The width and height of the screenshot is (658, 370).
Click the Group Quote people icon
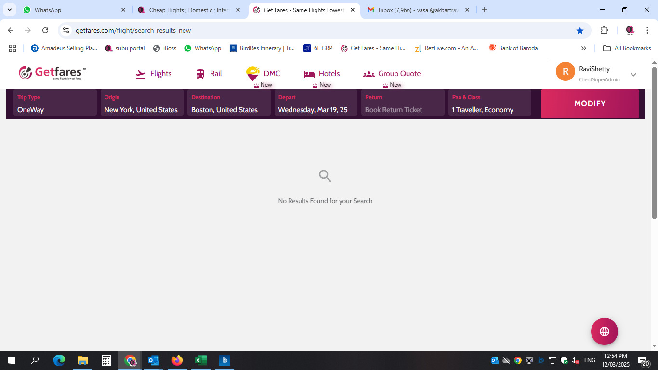click(x=368, y=74)
